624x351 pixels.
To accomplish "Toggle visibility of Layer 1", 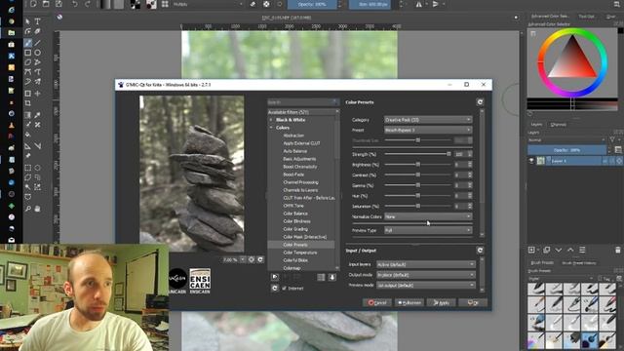I will click(x=531, y=161).
